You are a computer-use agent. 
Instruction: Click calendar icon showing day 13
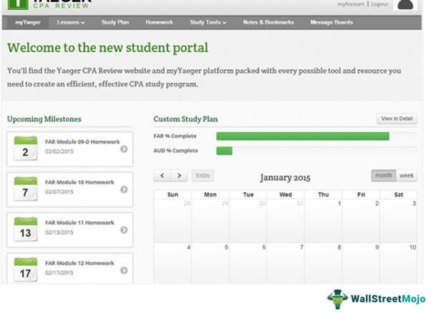[26, 229]
